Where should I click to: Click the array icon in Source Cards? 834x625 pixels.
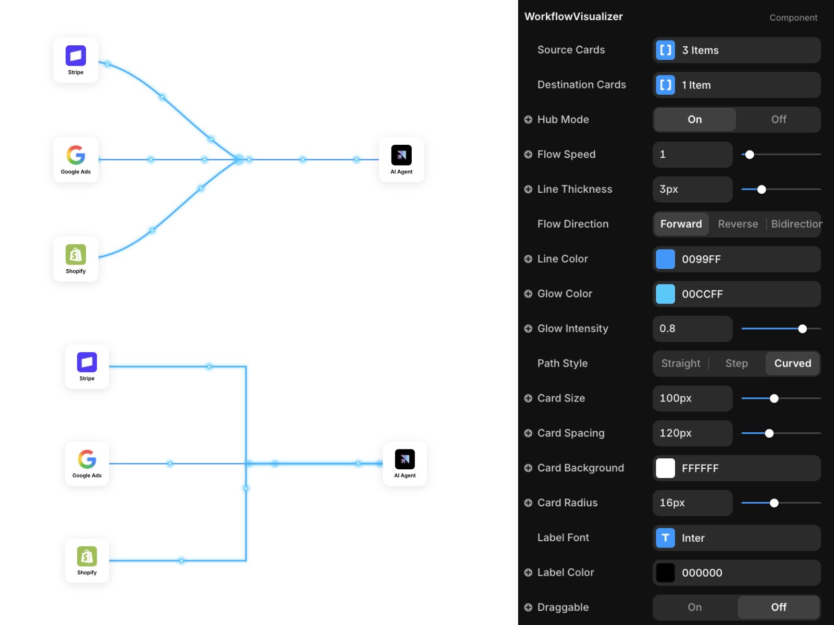[x=666, y=51]
